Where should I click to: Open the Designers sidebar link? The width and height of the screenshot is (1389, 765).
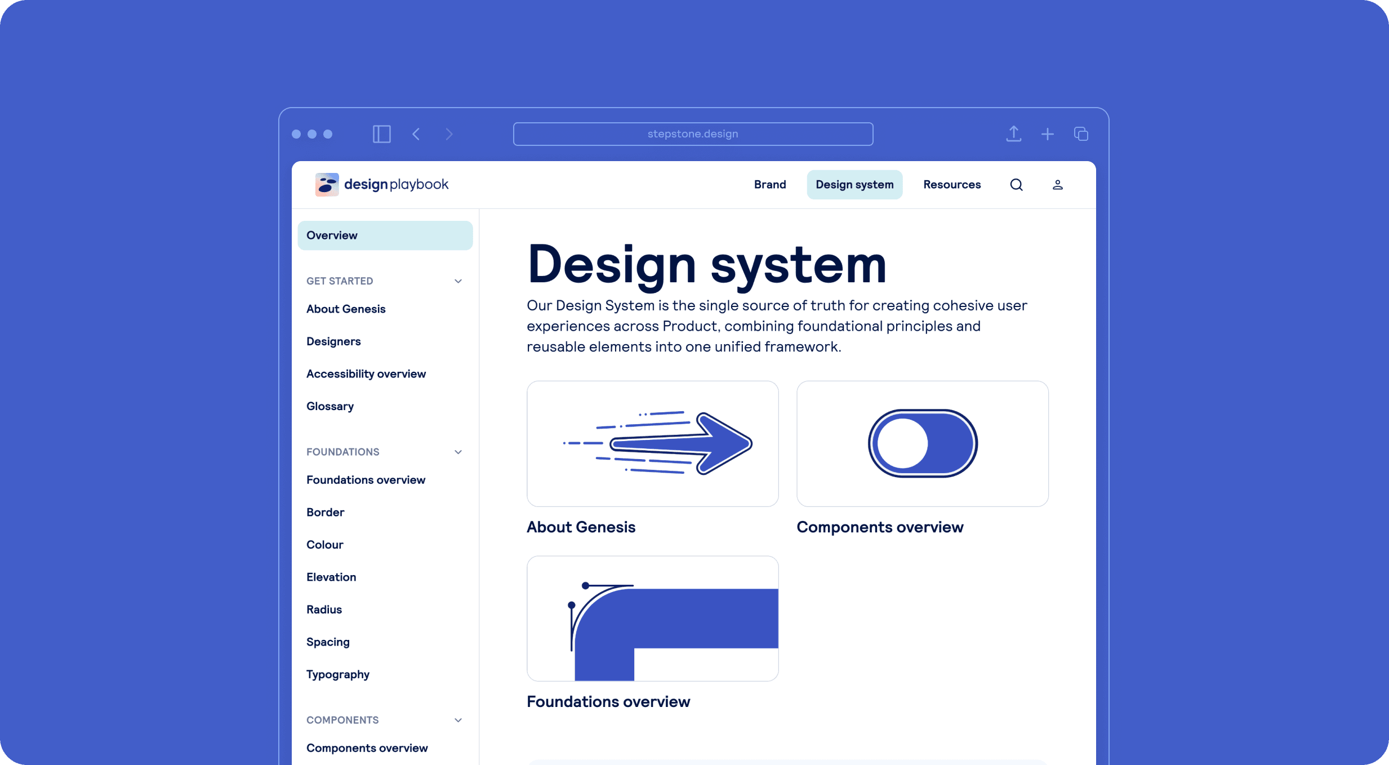[x=333, y=341]
